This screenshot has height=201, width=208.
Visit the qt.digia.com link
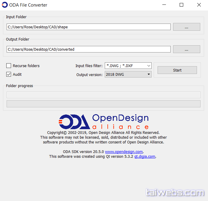click(x=145, y=157)
